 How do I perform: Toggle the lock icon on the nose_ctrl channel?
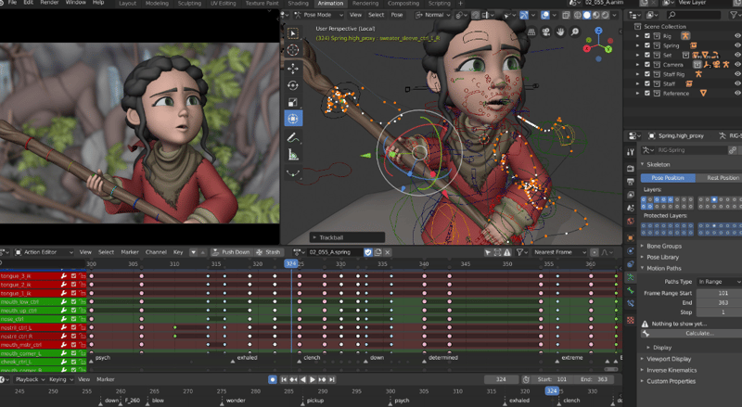coord(82,319)
